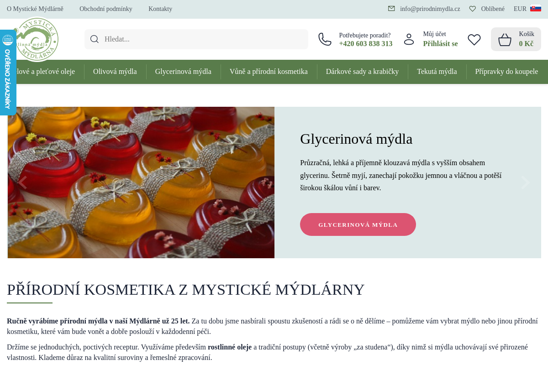Click inside the Hledat search field

pos(183,39)
